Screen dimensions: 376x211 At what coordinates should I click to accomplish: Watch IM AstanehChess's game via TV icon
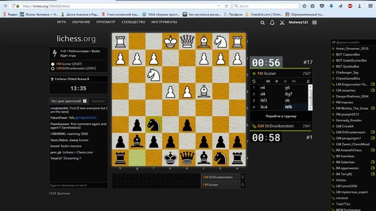[372, 150]
